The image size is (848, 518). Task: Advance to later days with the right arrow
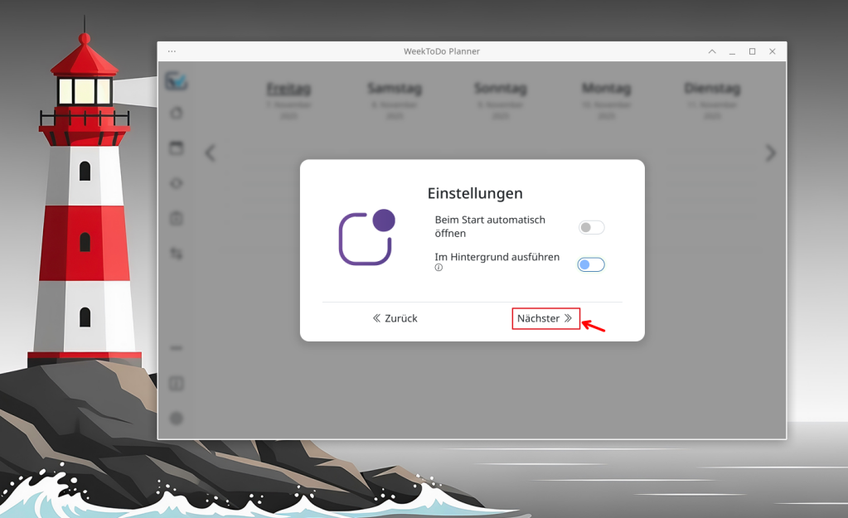(x=770, y=152)
